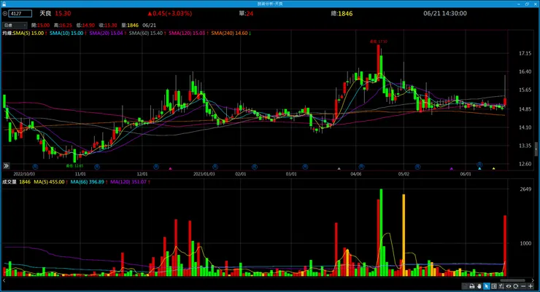Click the 04/06 date axis label
540x292 pixels.
tap(356, 174)
